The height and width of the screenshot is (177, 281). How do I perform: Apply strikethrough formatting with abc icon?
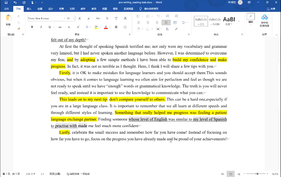pos(60,27)
